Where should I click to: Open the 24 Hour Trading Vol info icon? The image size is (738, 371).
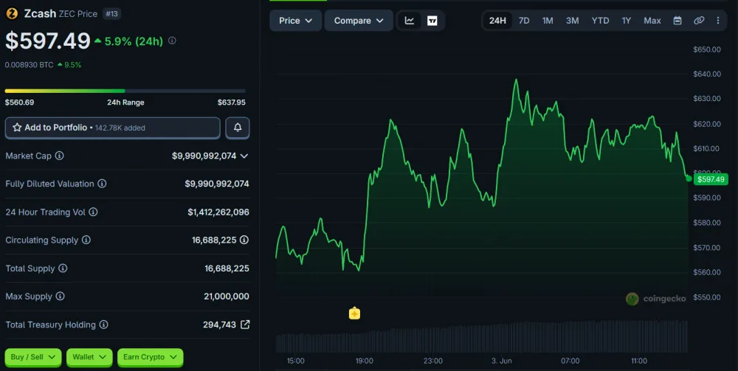coord(93,212)
